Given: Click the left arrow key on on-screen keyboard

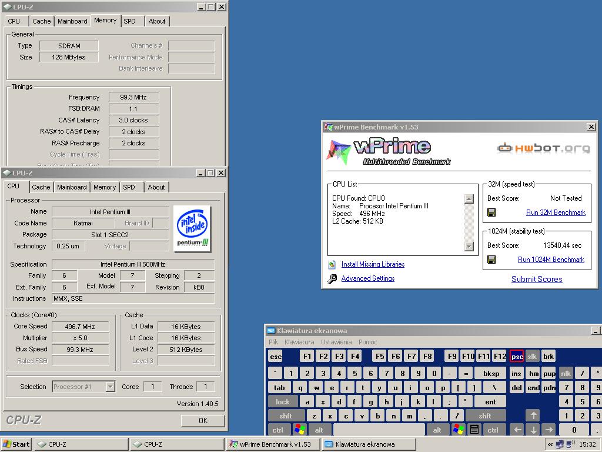Looking at the screenshot, I should coord(517,429).
